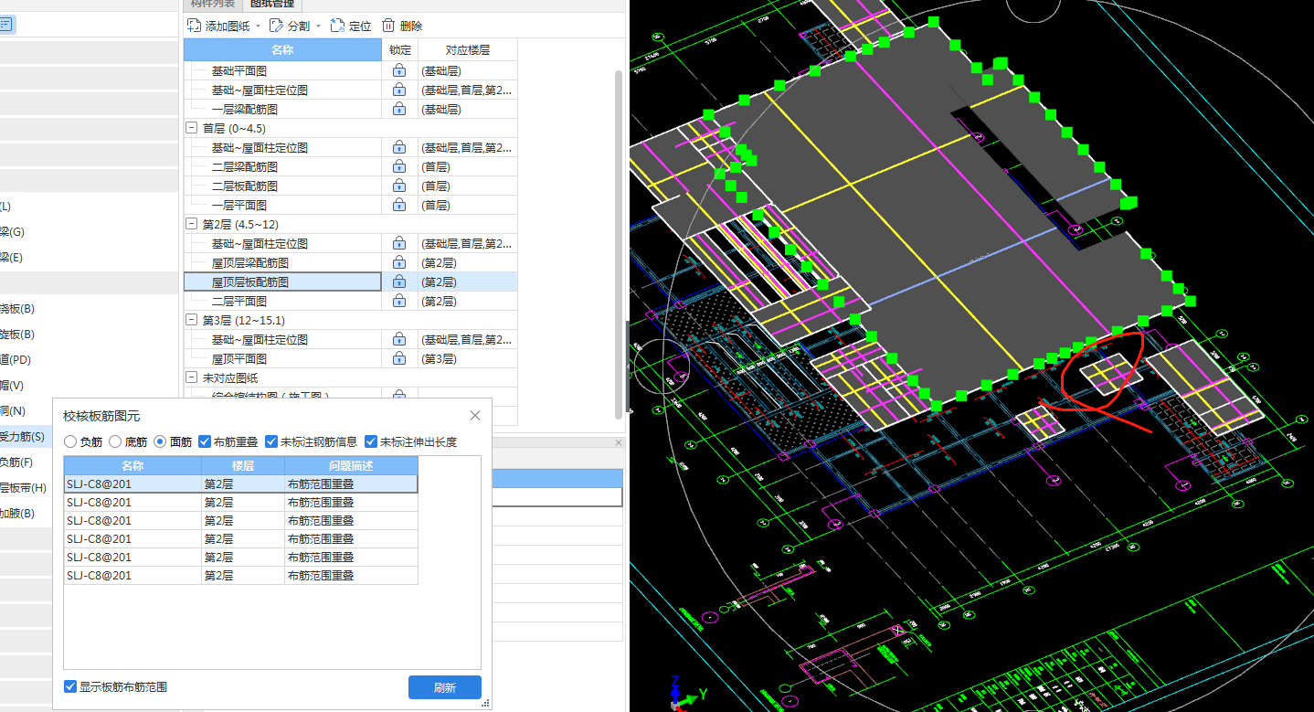Select the 一层梁配筋图 drawing row

point(282,109)
